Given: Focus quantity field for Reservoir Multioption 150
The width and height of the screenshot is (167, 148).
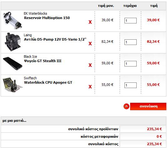Looking at the screenshot, I should 130,21.
